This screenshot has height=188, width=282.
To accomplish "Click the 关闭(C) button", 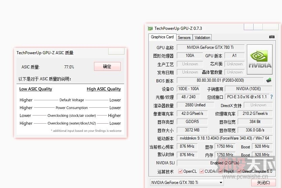I will click(263, 183).
